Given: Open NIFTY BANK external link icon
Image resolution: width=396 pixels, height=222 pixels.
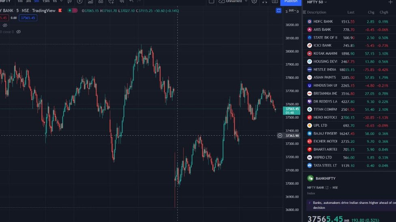Looking at the screenshot, I should point(327,188).
